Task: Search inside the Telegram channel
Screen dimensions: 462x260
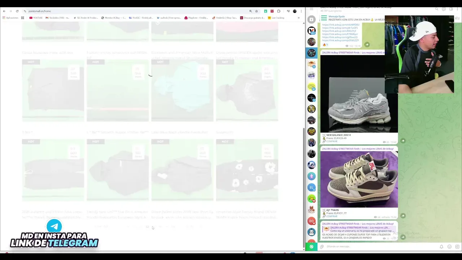Action: pos(436,9)
